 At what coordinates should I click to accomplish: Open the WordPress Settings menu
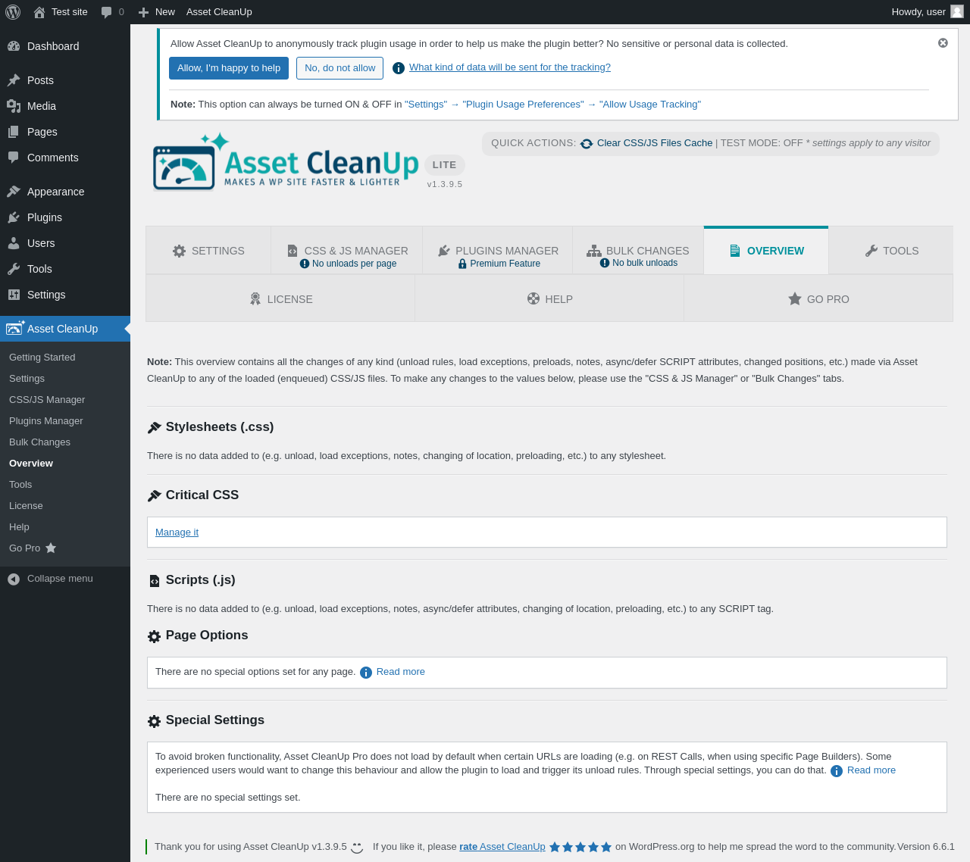pos(65,295)
